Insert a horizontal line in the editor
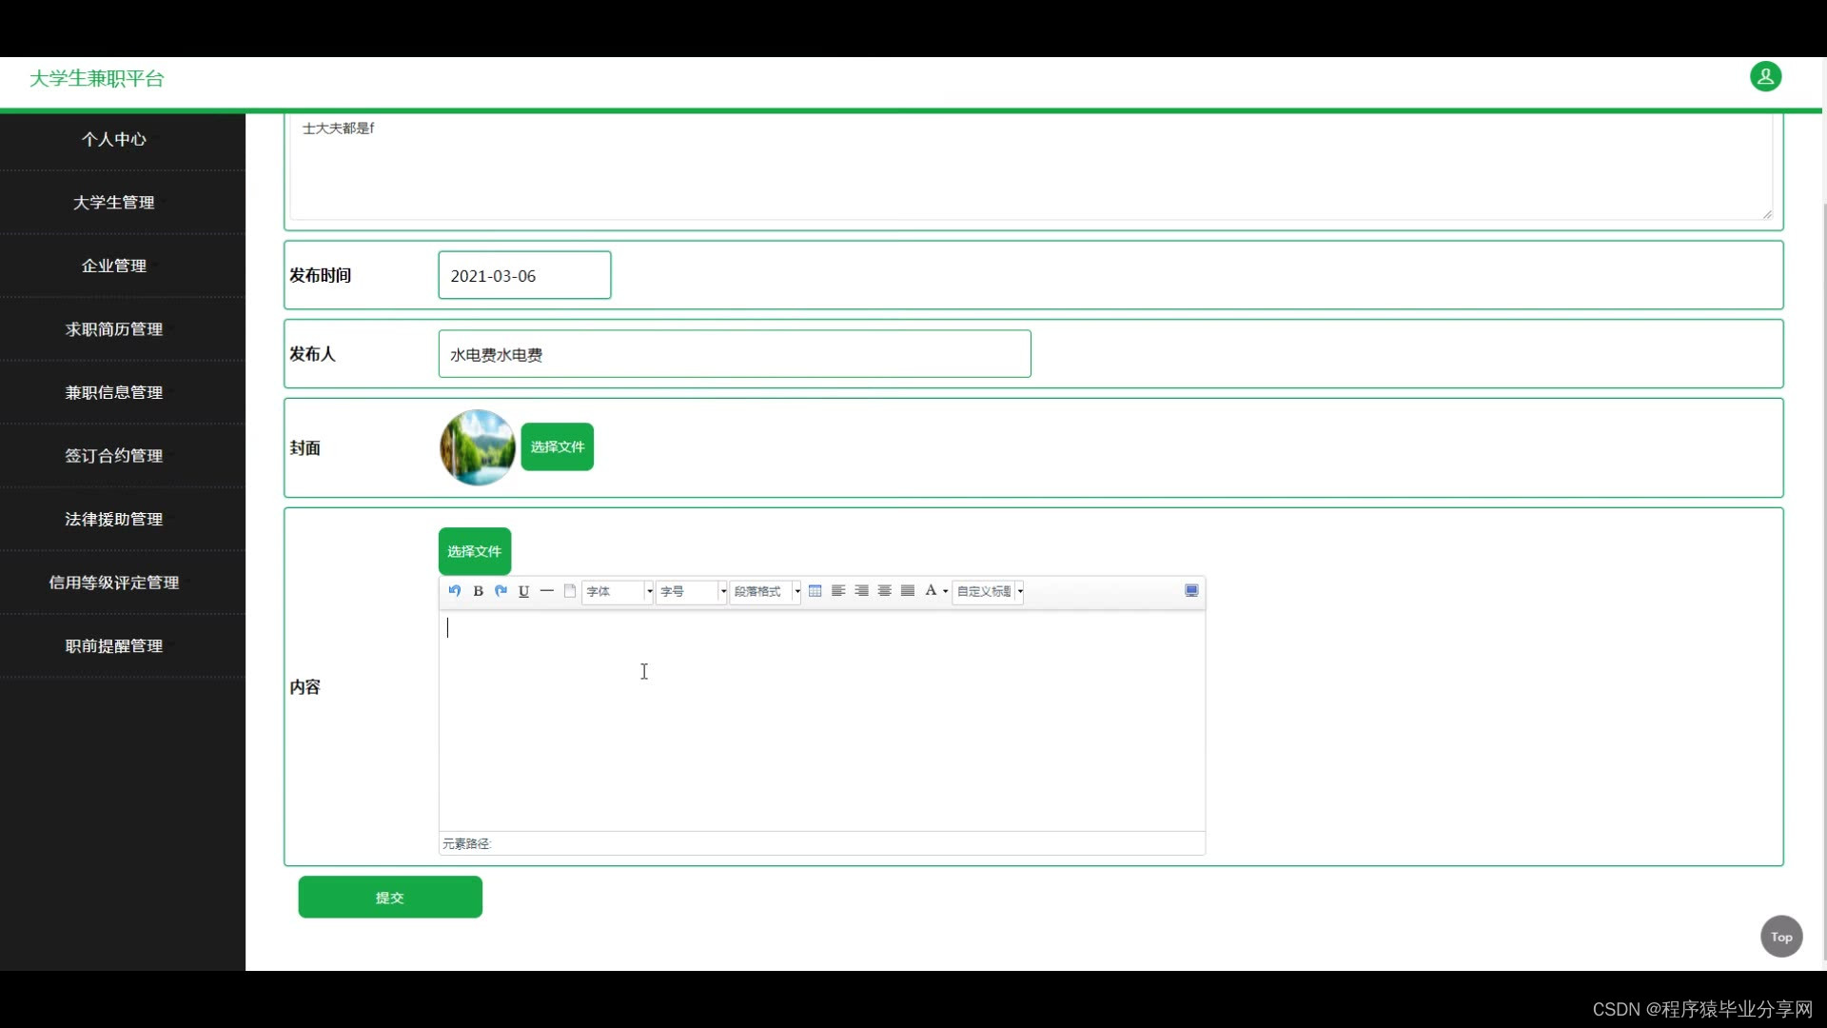The height and width of the screenshot is (1028, 1827). pos(547,591)
